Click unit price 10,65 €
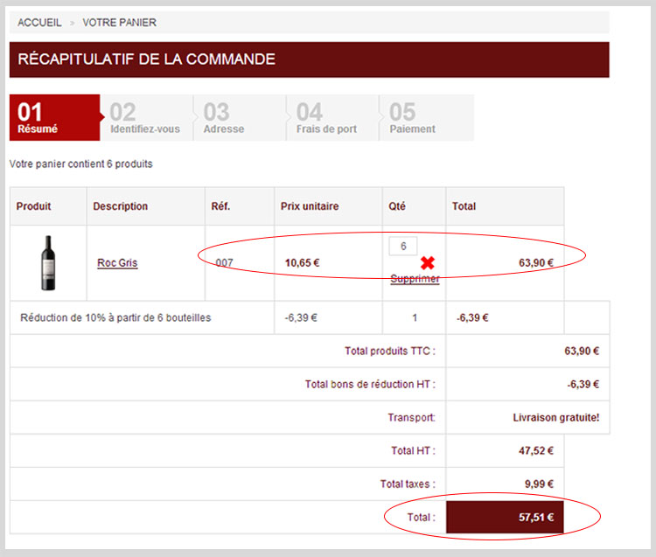This screenshot has height=557, width=656. click(x=302, y=262)
